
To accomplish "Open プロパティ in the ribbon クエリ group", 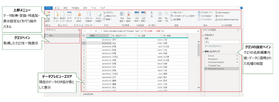I will [x=108, y=12].
